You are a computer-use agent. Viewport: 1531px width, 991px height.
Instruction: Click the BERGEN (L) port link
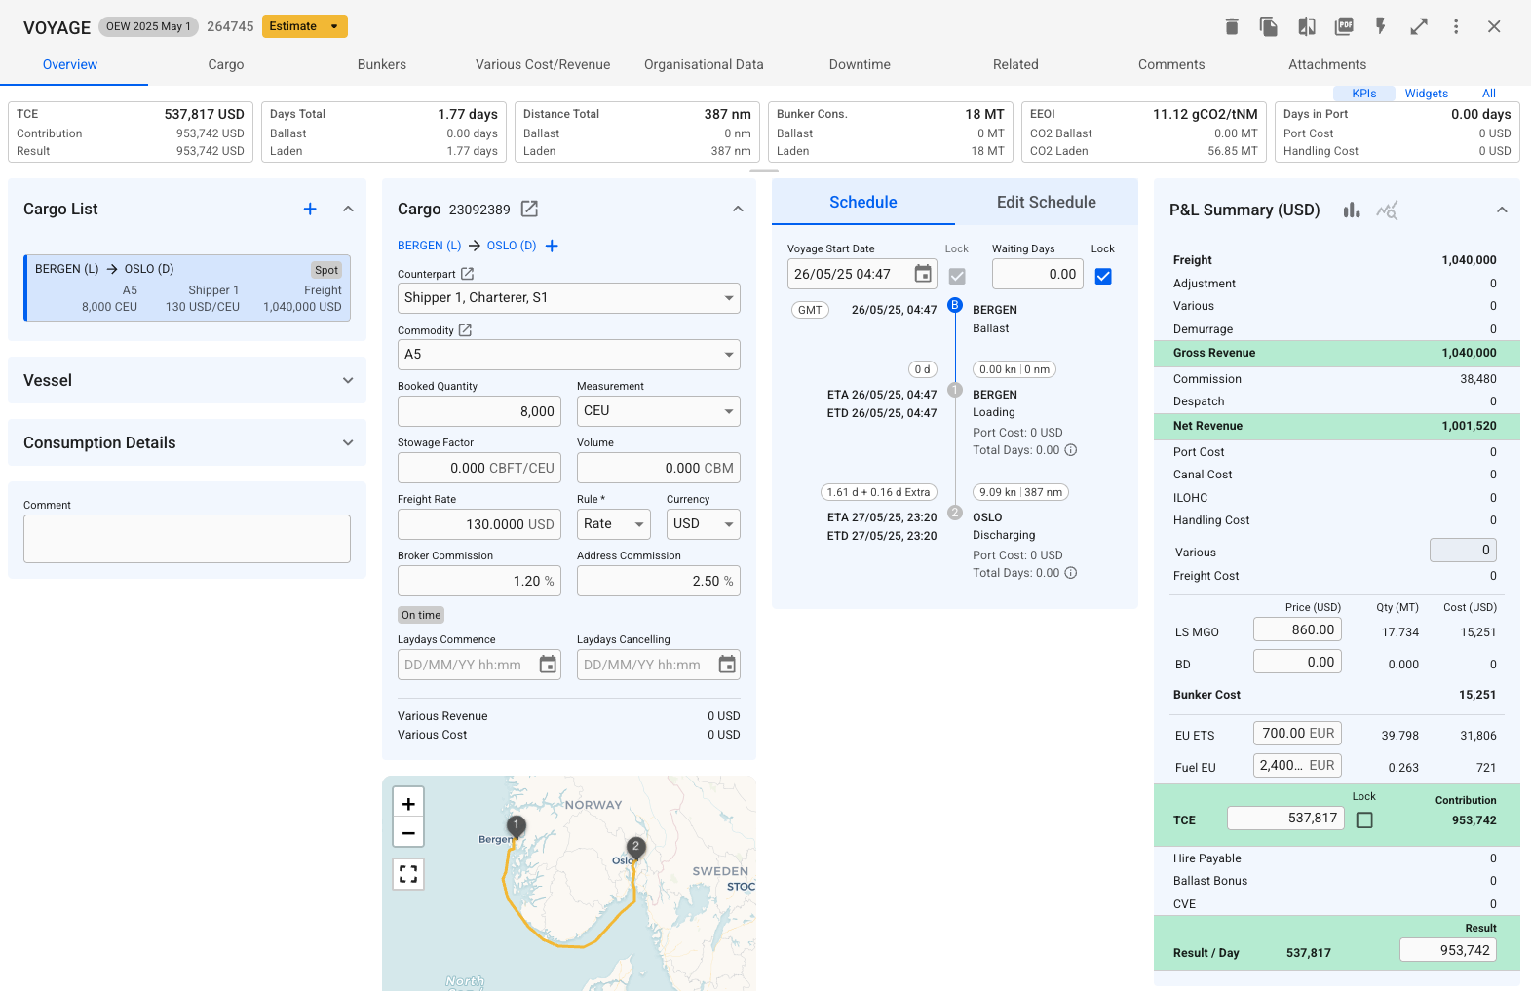[x=429, y=246]
